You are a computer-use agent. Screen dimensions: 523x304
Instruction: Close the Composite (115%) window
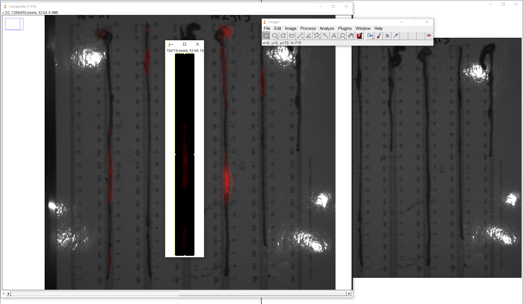346,6
